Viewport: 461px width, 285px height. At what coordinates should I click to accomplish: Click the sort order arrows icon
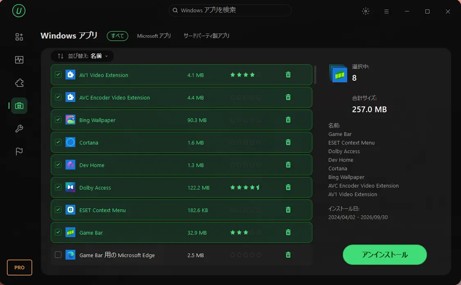61,56
